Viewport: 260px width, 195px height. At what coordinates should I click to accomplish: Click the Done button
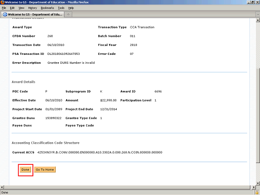(x=25, y=170)
